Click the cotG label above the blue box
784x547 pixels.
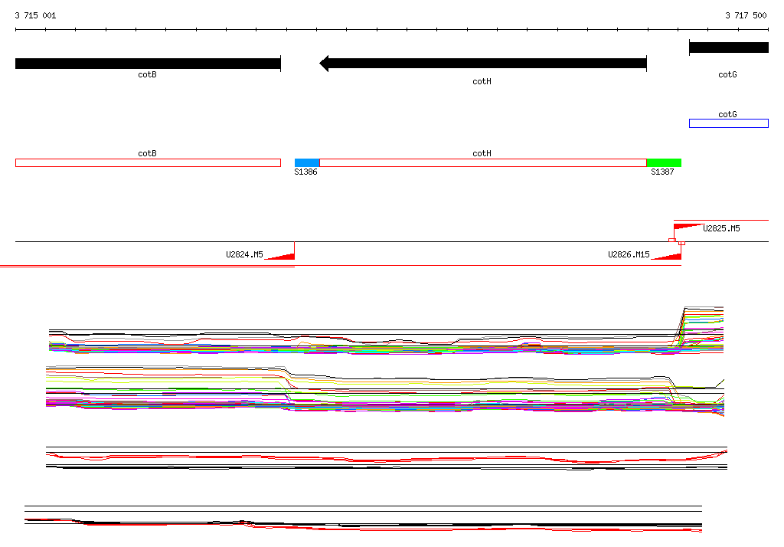(727, 114)
